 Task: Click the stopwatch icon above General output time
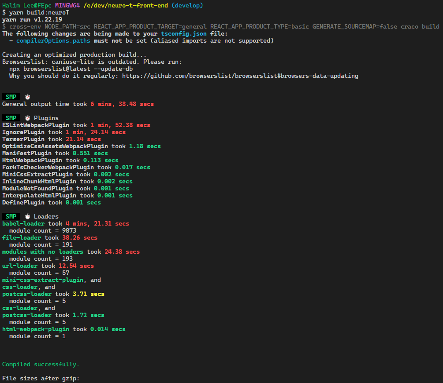pyautogui.click(x=27, y=97)
